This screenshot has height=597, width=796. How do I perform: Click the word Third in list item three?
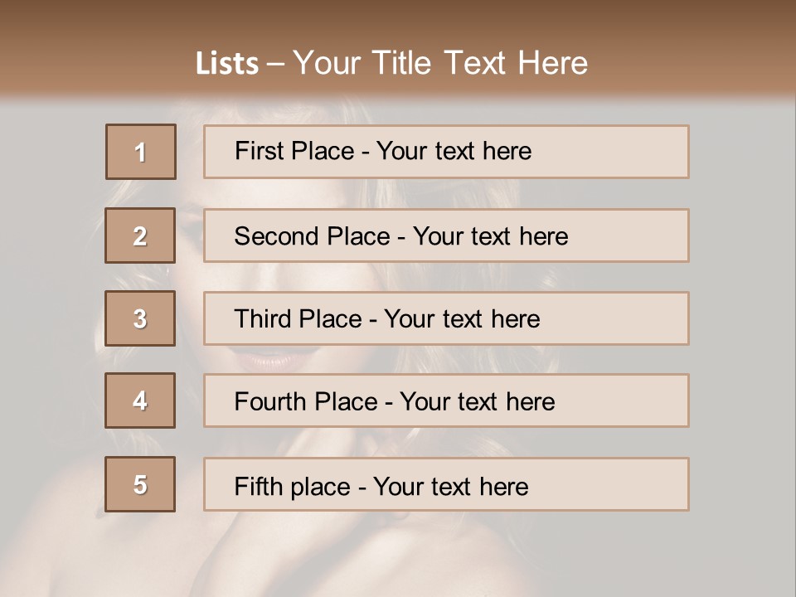click(x=263, y=319)
